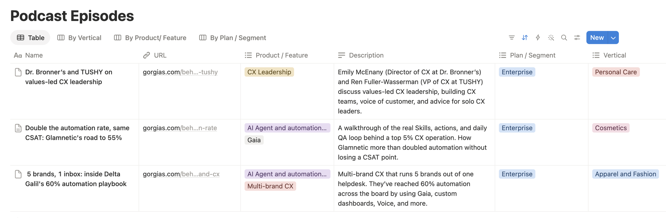Switch to the Table view tab
666x218 pixels.
click(30, 37)
